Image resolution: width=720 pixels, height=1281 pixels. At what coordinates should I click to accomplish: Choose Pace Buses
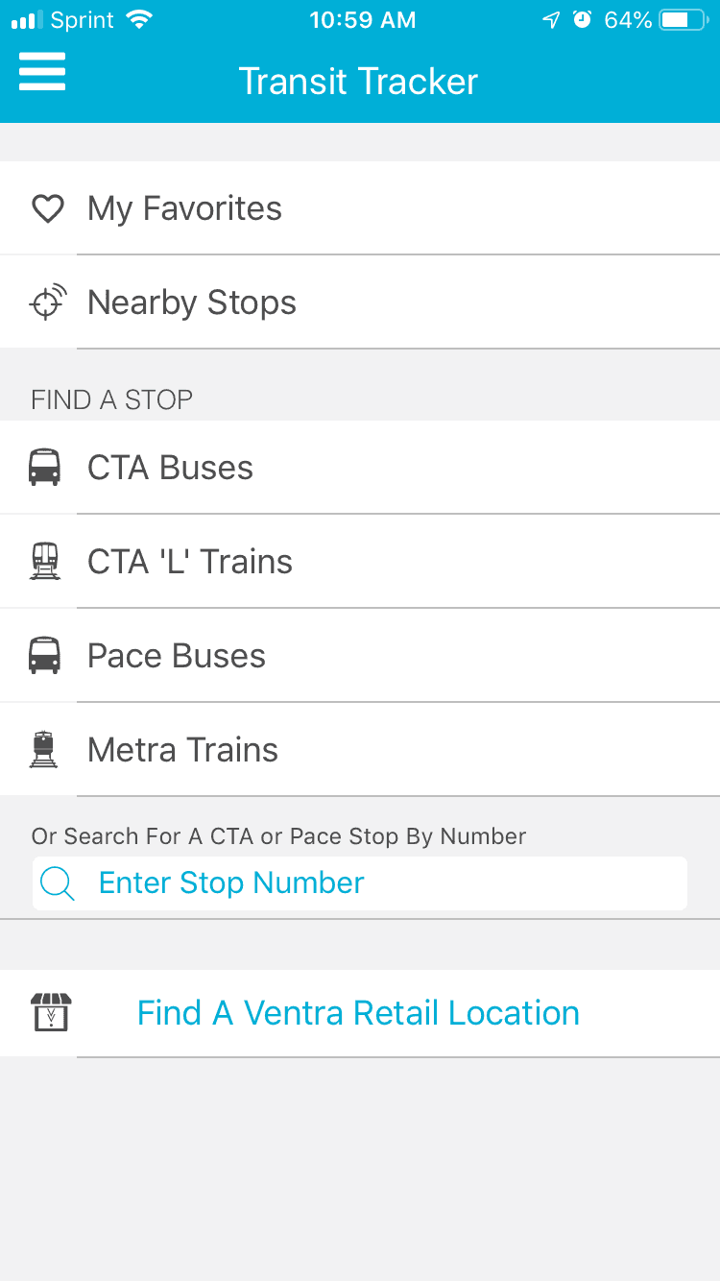(x=177, y=656)
